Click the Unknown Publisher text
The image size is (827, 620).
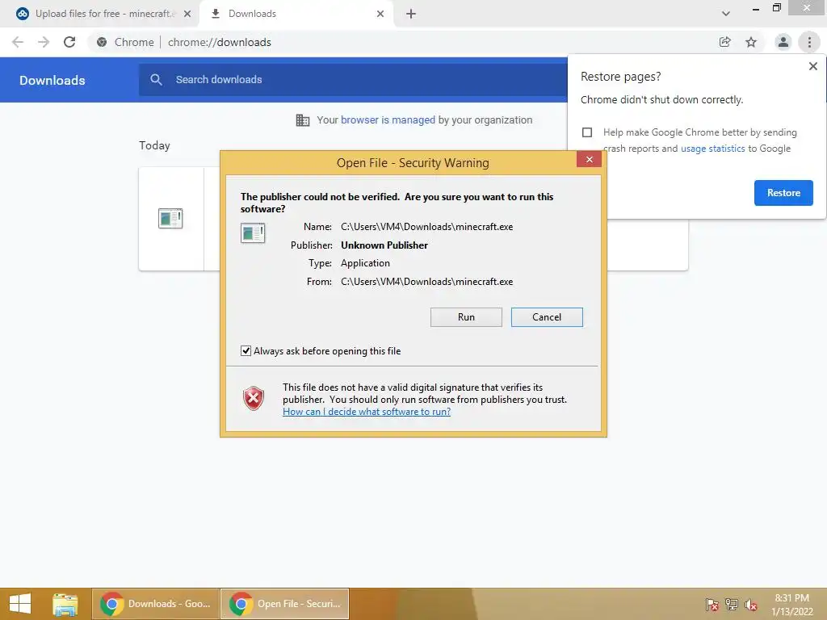click(x=384, y=245)
